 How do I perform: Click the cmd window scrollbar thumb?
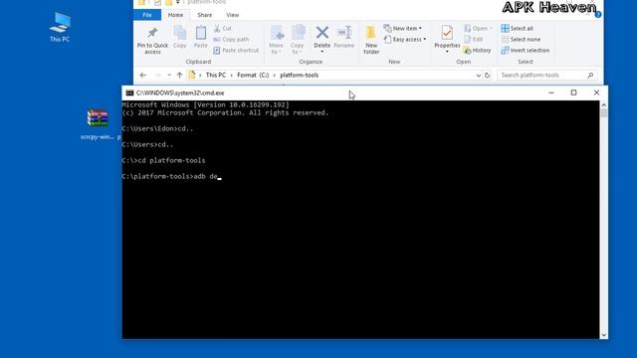(x=604, y=112)
